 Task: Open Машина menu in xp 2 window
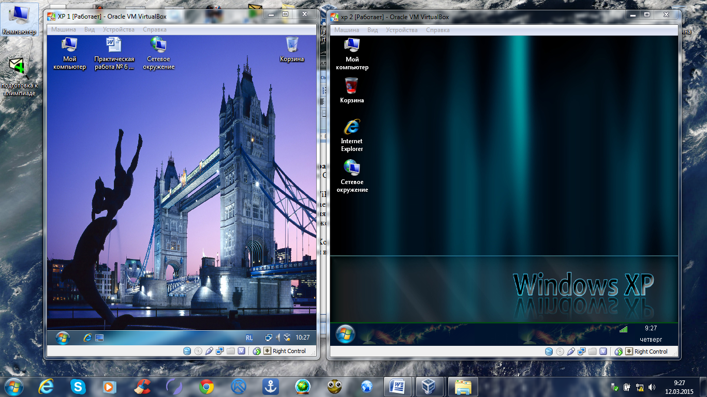(347, 30)
